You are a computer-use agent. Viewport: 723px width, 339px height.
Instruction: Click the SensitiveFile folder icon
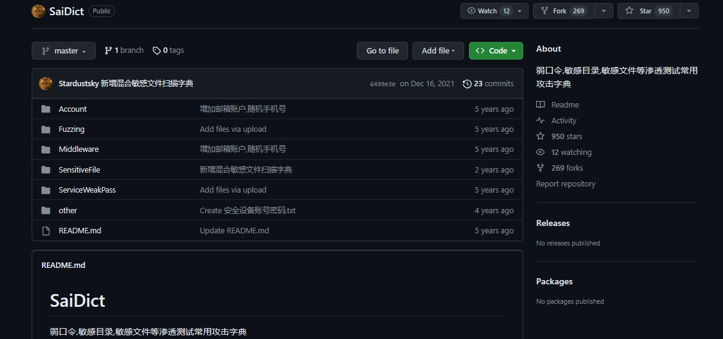pyautogui.click(x=46, y=169)
